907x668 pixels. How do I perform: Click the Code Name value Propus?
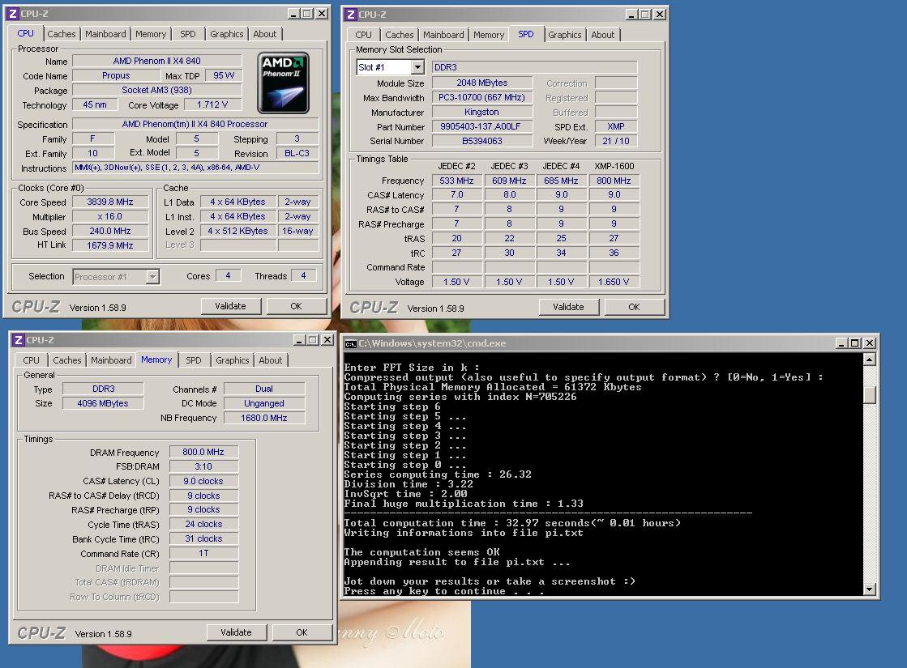click(x=116, y=75)
